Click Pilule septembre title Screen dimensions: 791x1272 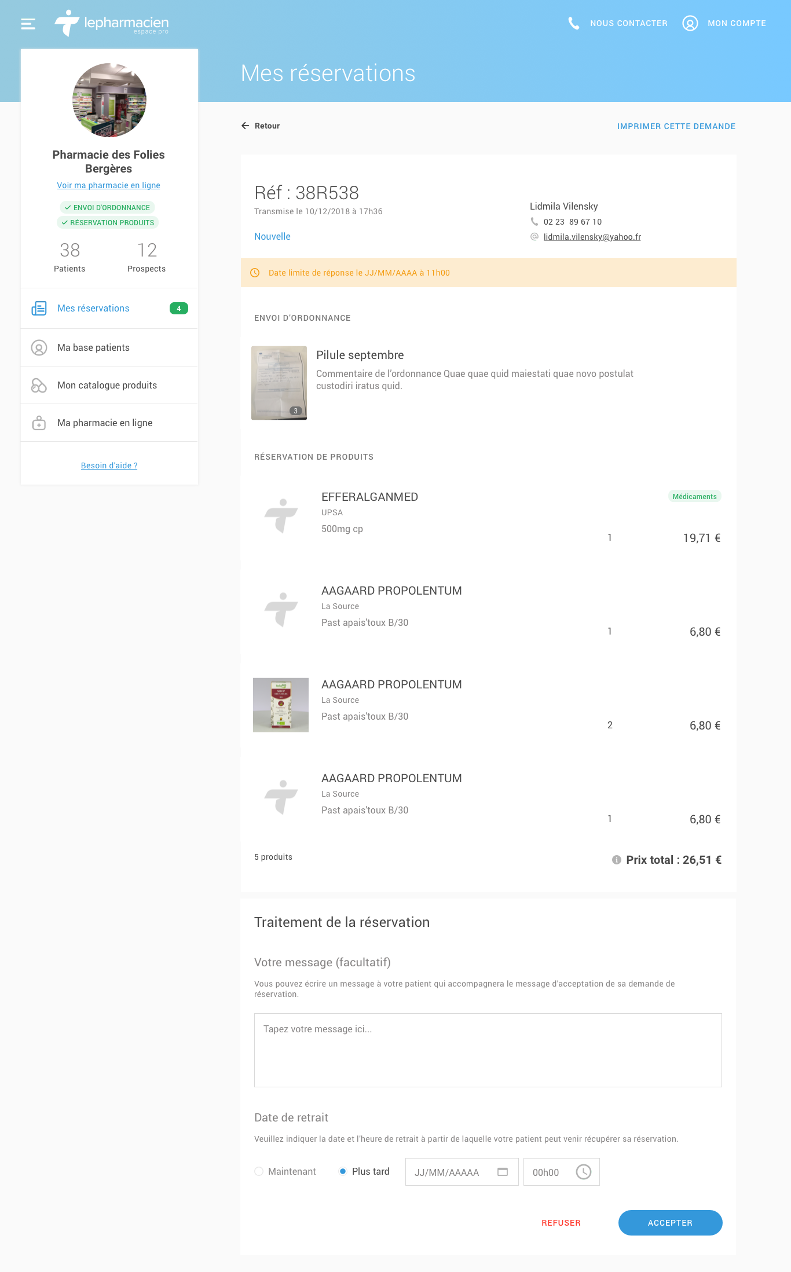(x=360, y=355)
